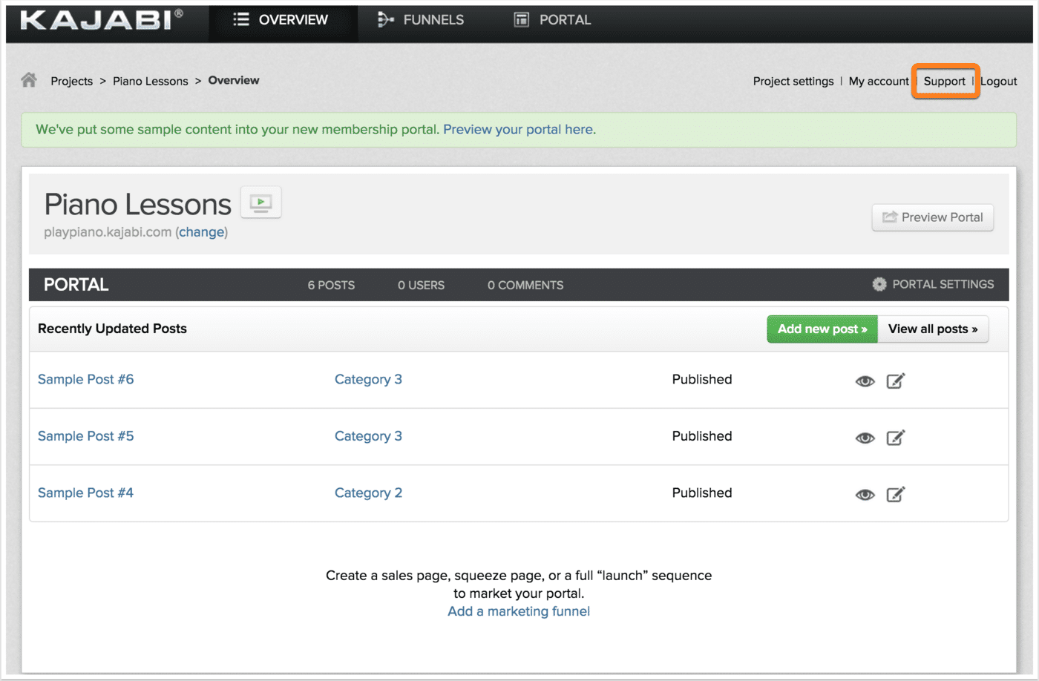This screenshot has width=1039, height=681.
Task: Change the playpiano.kajabi.com domain
Action: [202, 232]
